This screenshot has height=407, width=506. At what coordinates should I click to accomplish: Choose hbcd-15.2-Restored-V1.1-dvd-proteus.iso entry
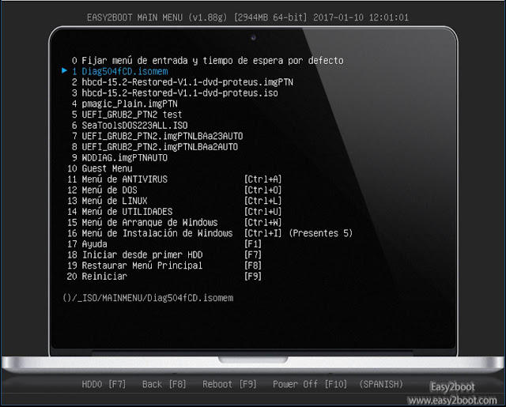click(175, 93)
